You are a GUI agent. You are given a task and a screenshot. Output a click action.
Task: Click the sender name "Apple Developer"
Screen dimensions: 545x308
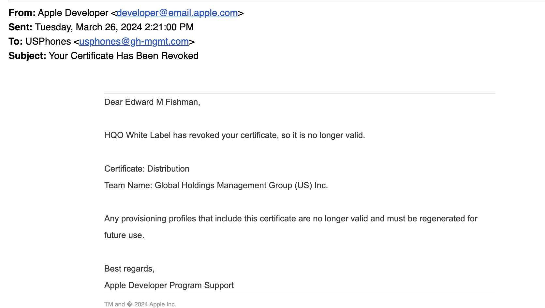coord(73,13)
